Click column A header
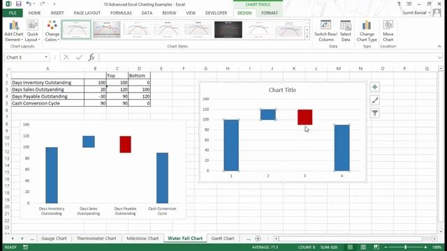 click(47, 68)
